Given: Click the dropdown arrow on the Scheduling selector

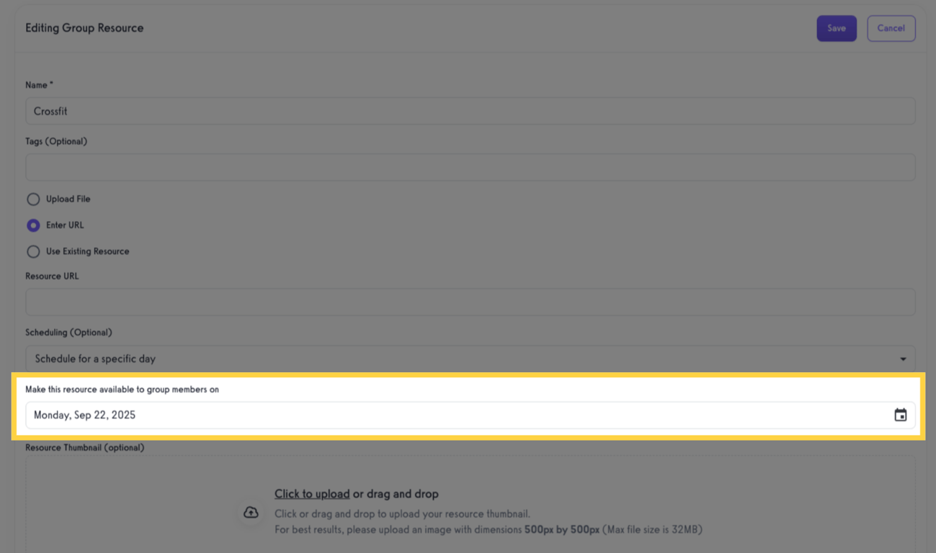Looking at the screenshot, I should (901, 358).
